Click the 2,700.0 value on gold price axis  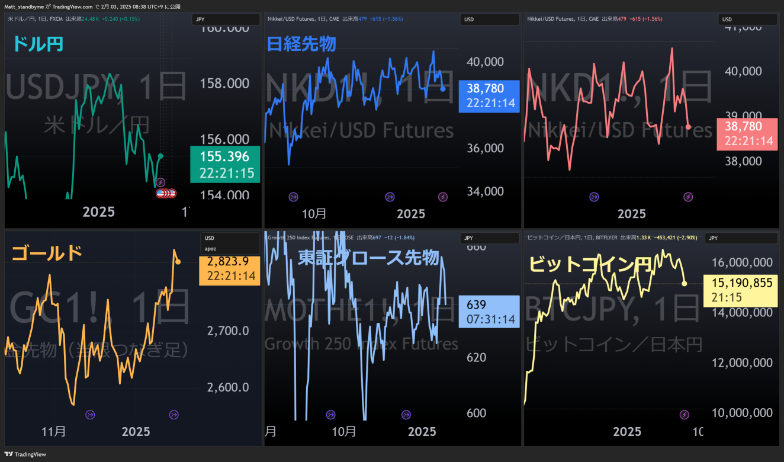click(228, 331)
